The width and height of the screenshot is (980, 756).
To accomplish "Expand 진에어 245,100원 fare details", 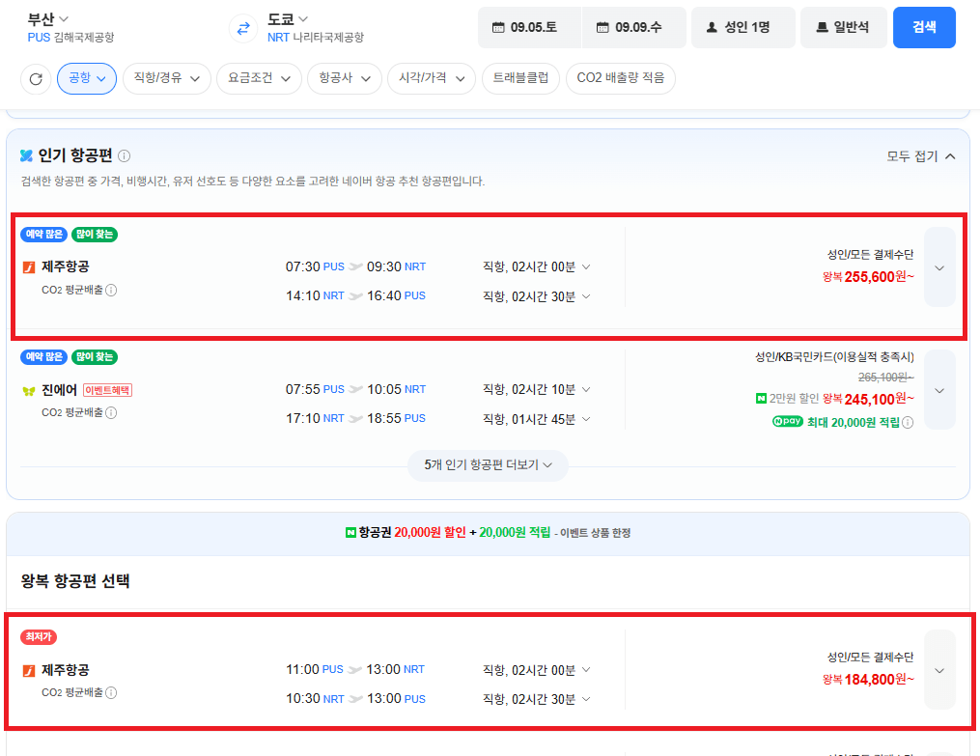I will pos(939,390).
